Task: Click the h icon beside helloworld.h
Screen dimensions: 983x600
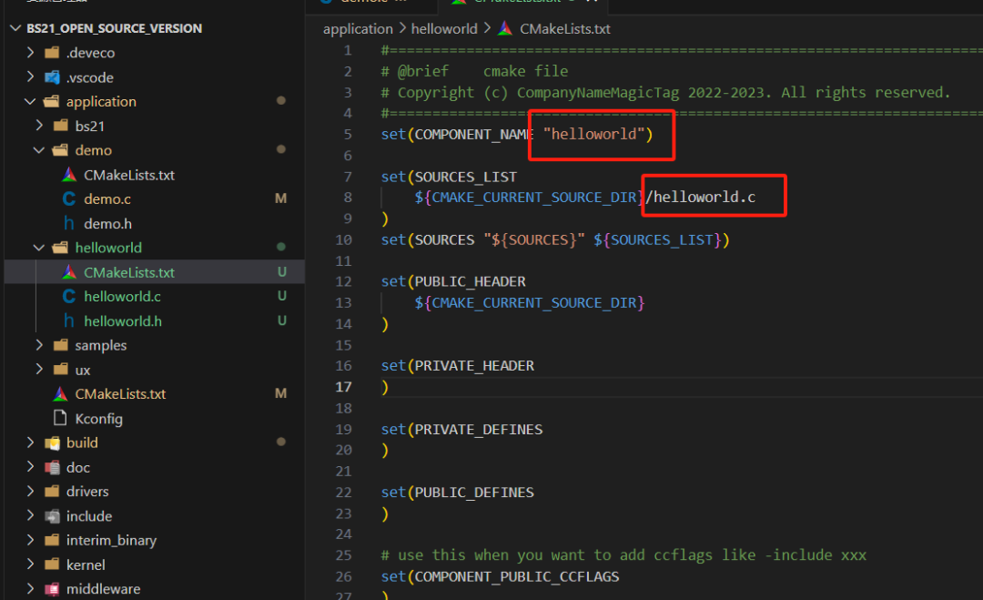Action: pyautogui.click(x=69, y=321)
